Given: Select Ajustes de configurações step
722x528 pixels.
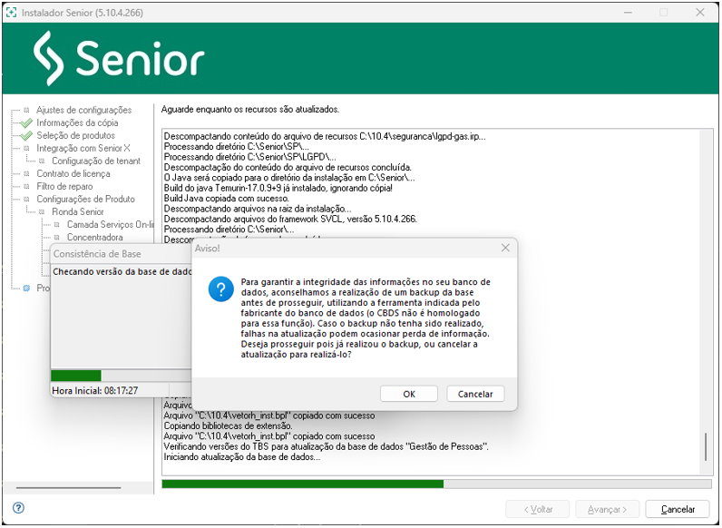Looking at the screenshot, I should (83, 110).
